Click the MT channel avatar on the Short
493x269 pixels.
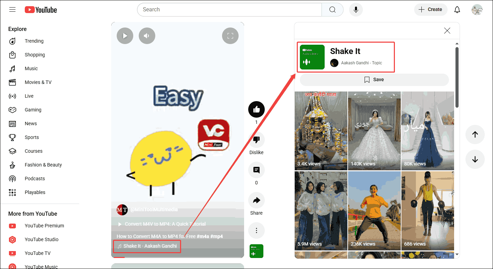tap(122, 209)
